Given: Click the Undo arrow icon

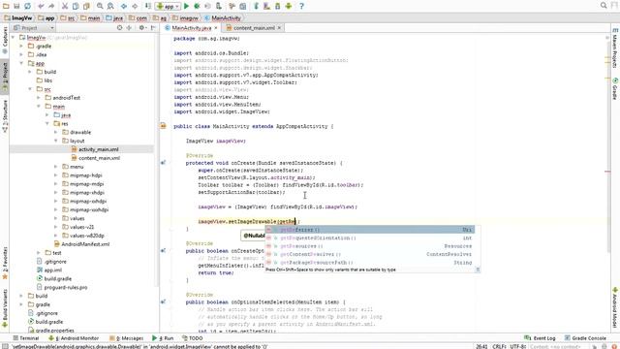Looking at the screenshot, I should [41, 6].
